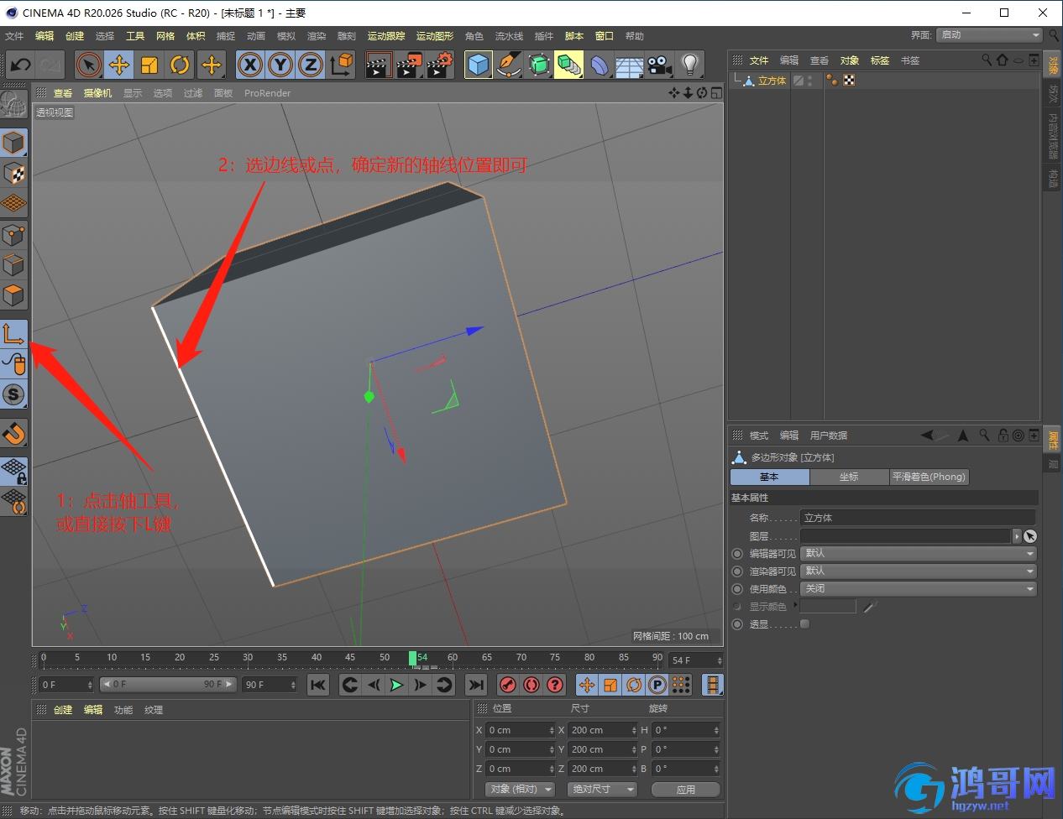Go to start of animation
Image resolution: width=1063 pixels, height=819 pixels.
(318, 685)
